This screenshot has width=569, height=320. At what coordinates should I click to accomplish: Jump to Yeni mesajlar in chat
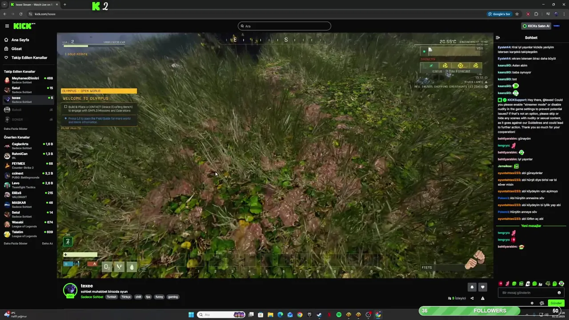pyautogui.click(x=531, y=226)
